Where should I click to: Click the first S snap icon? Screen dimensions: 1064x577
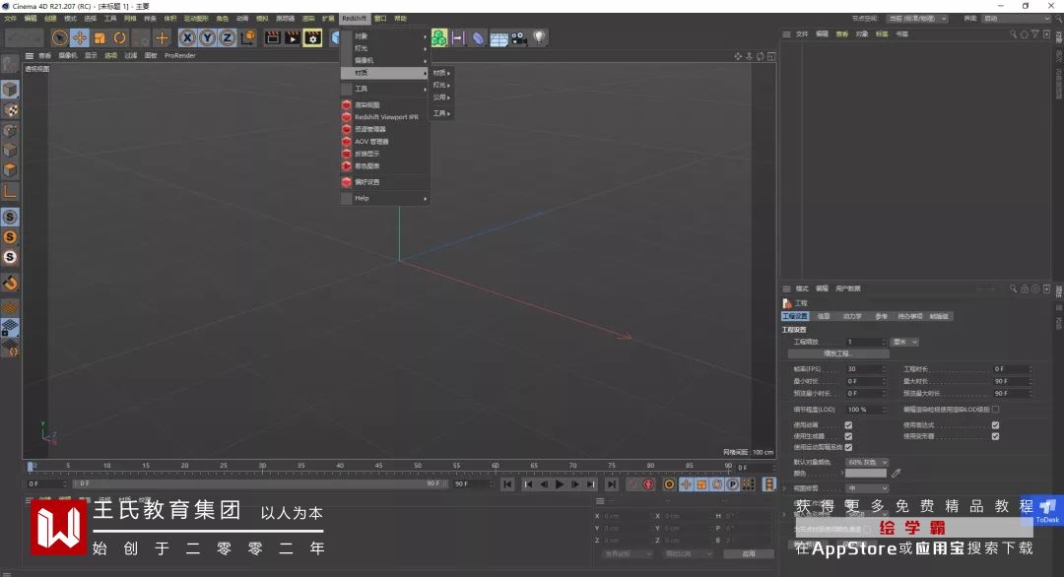point(10,217)
